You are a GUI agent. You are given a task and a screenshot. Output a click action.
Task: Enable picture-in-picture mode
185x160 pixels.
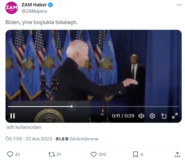click(x=164, y=116)
